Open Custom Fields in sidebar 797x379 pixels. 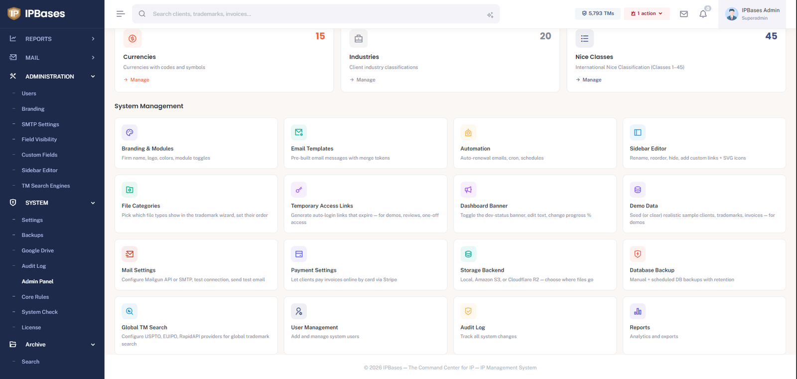click(x=39, y=155)
